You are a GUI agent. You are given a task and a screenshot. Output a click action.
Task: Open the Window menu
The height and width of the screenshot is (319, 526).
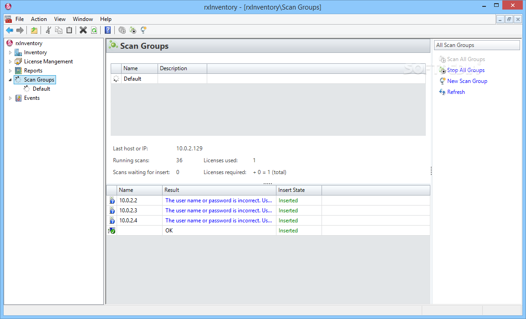pyautogui.click(x=83, y=19)
